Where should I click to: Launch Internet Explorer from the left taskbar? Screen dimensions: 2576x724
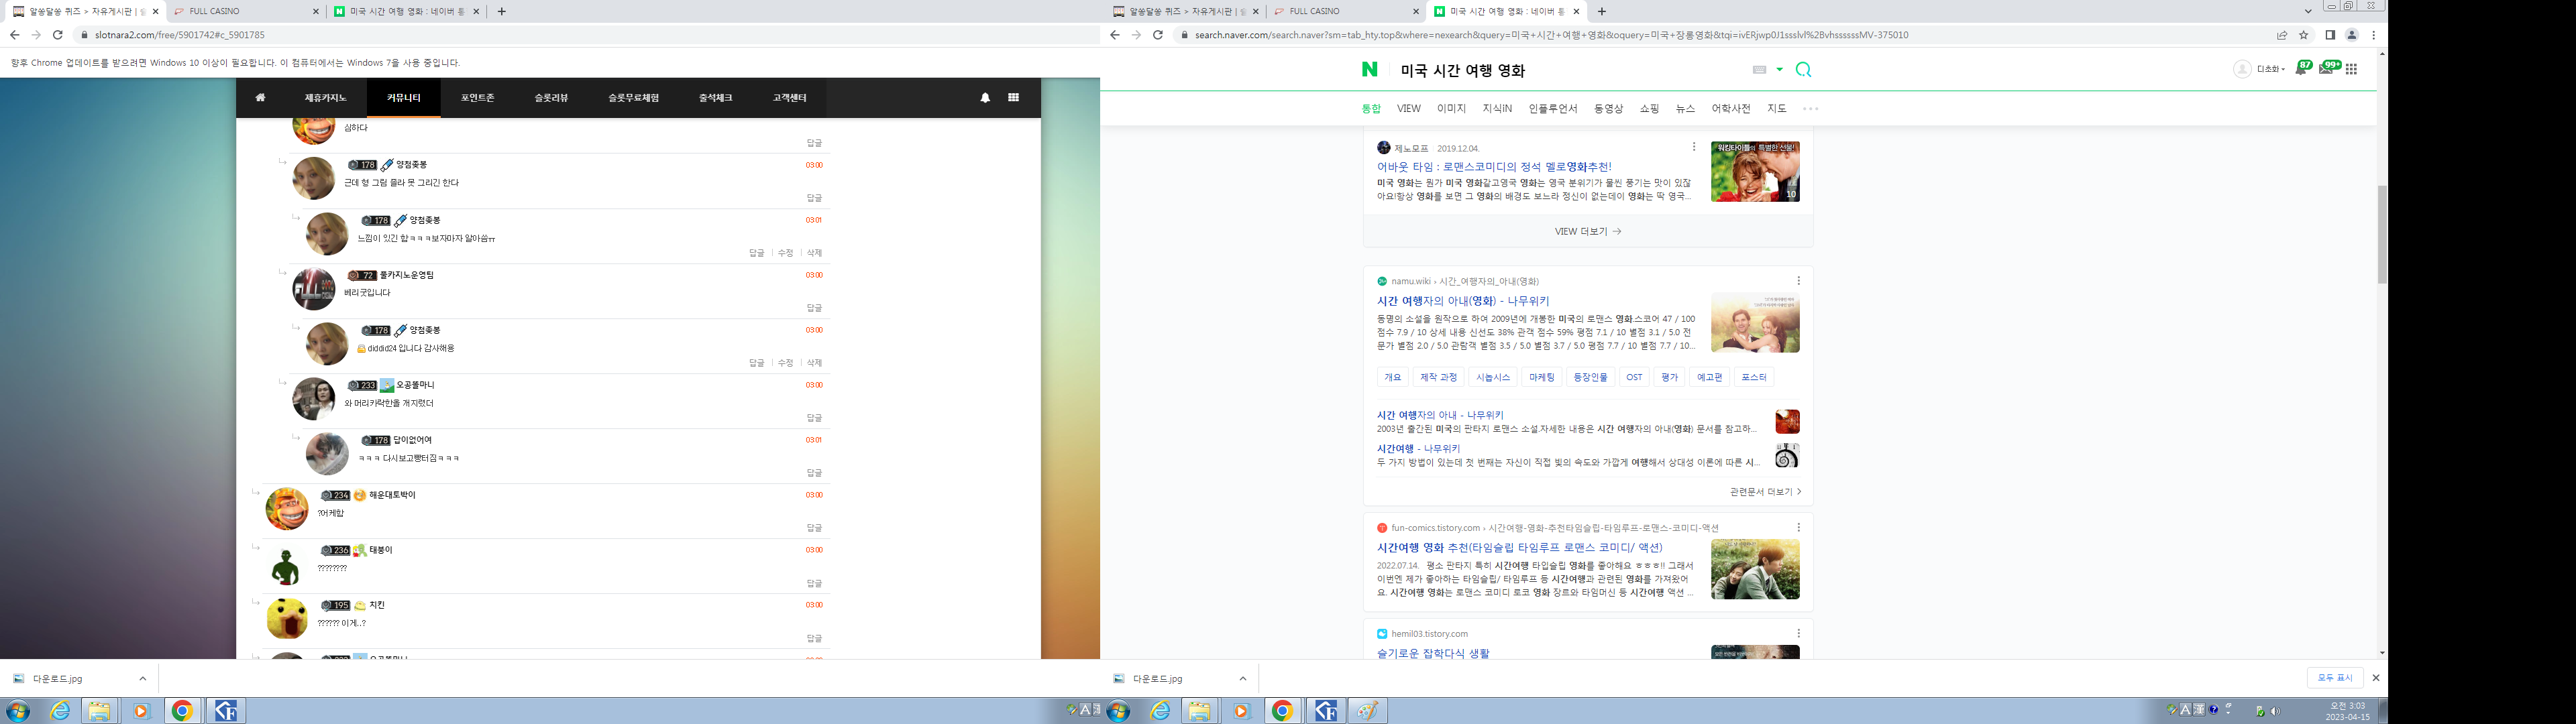tap(61, 711)
